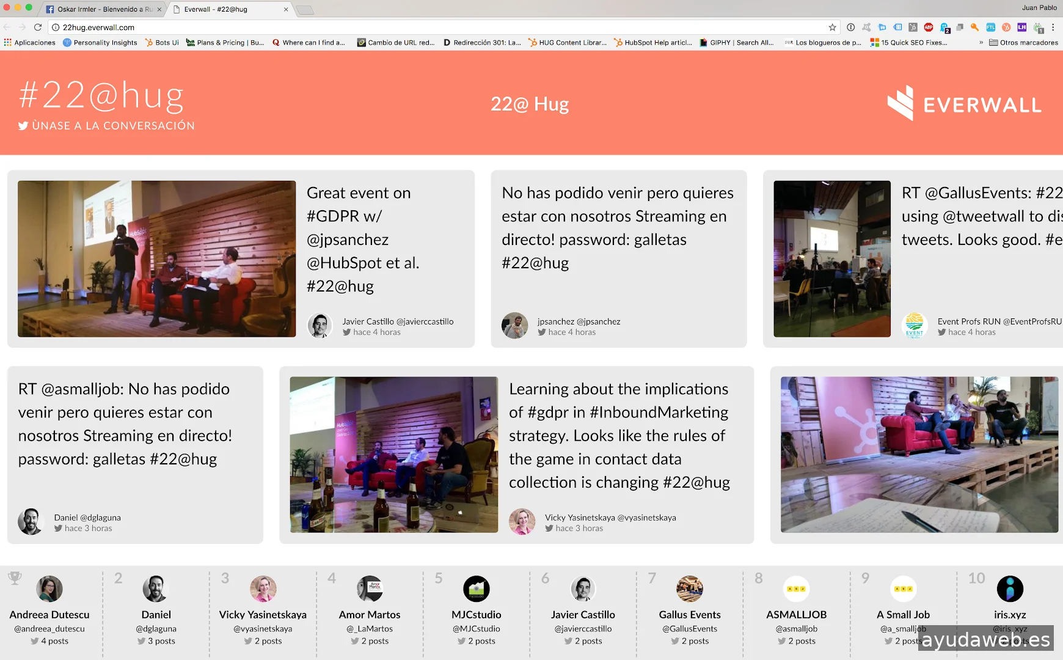Open the purple LH extension
Screen dimensions: 1063x660
tap(1021, 27)
